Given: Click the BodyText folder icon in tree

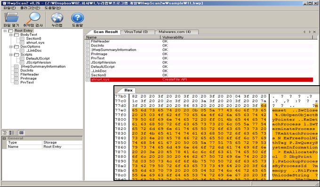Looking at the screenshot, I should [16, 35].
